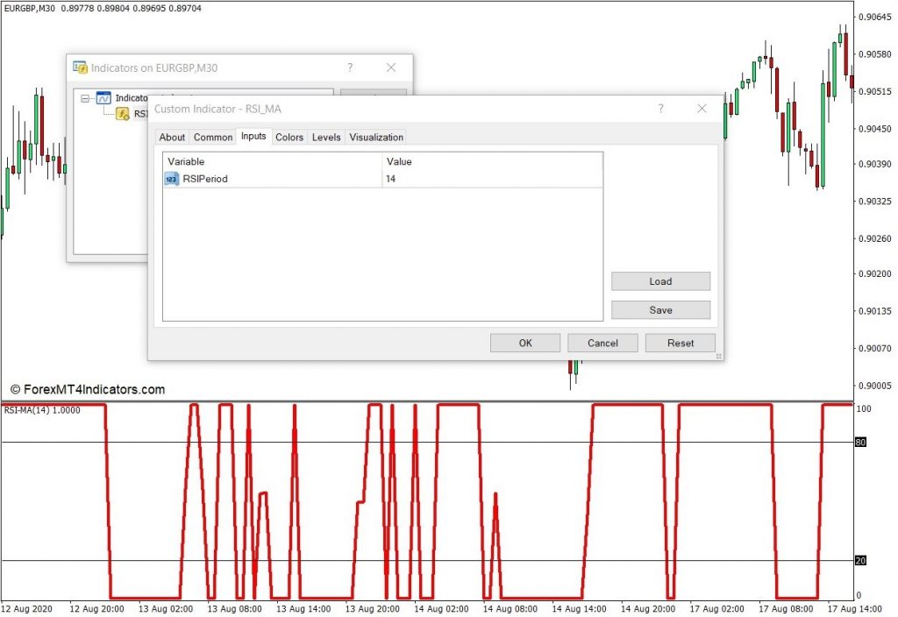
Task: Go to the Levels tab
Action: [326, 138]
